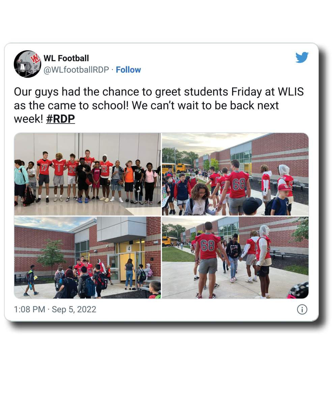Open the photo showing the entrance numbered 4
Image resolution: width=336 pixels, height=414 pixels.
point(87,257)
